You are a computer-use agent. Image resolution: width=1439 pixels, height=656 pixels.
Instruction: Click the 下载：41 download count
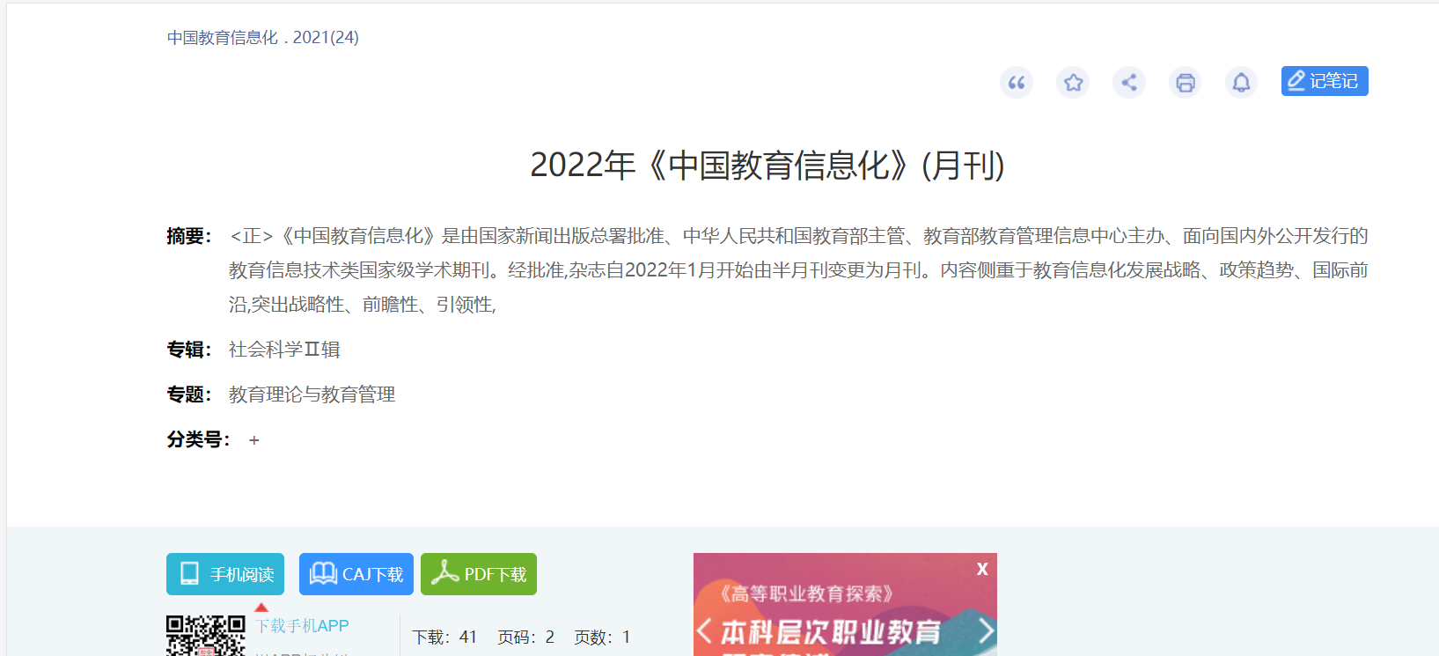click(x=444, y=637)
